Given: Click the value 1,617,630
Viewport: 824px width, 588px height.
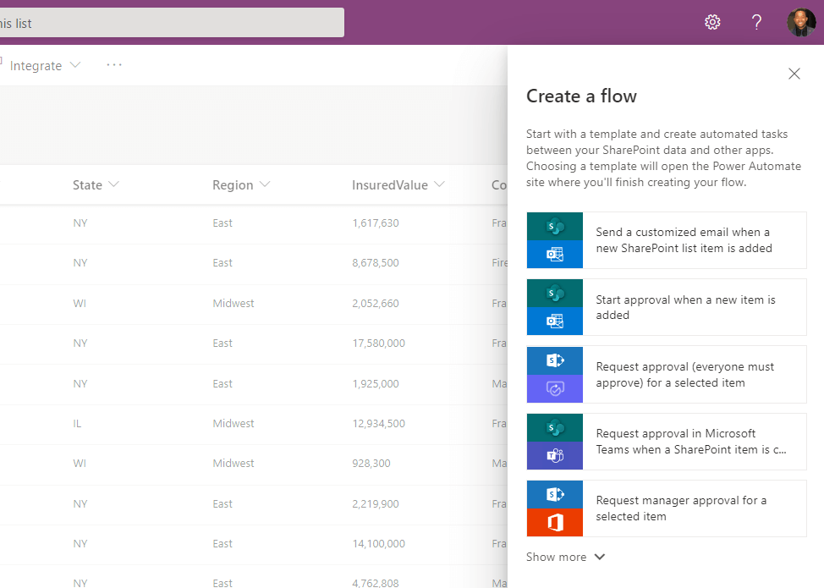Looking at the screenshot, I should point(376,223).
